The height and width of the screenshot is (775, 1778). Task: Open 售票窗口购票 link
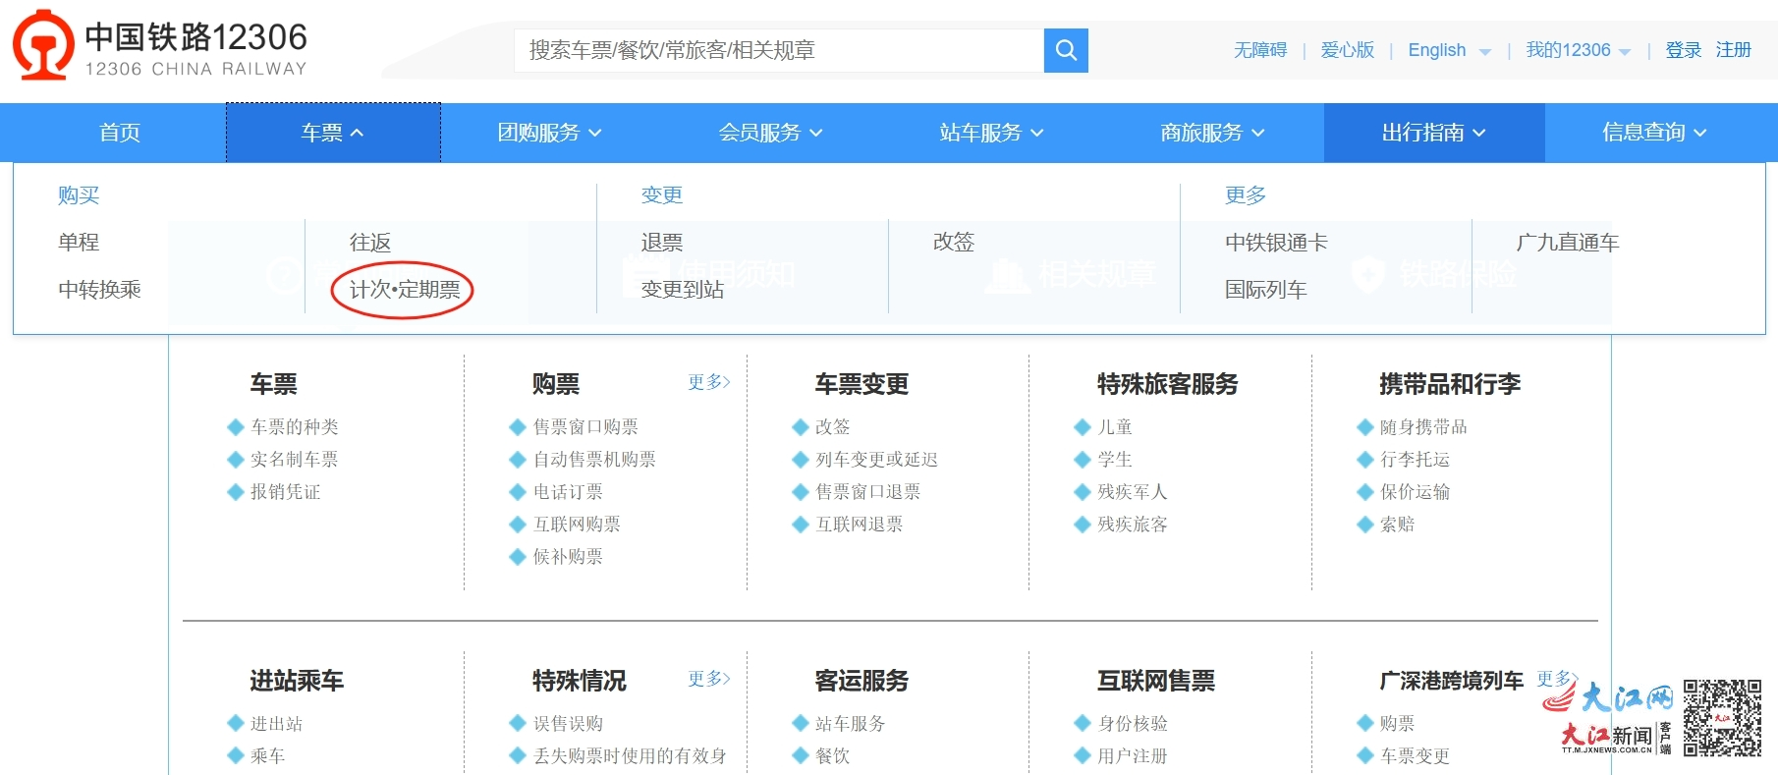(585, 426)
